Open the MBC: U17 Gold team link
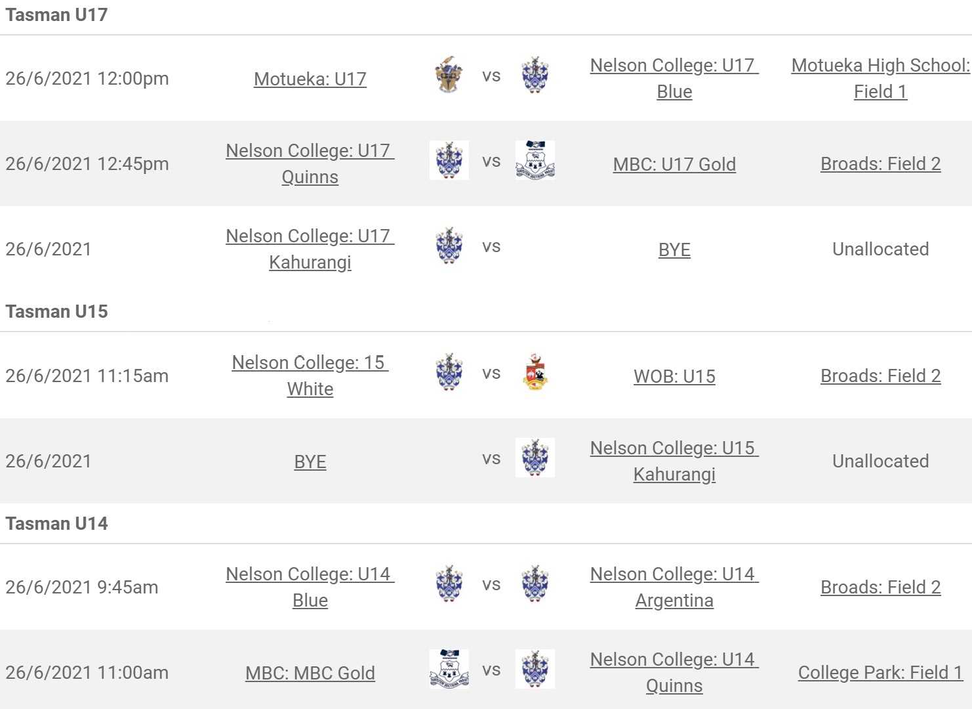This screenshot has height=709, width=972. tap(674, 164)
